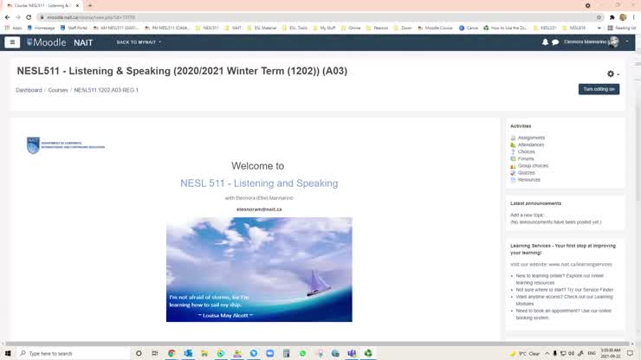Open Task View on the taskbar
This screenshot has width=641, height=360.
point(155,353)
